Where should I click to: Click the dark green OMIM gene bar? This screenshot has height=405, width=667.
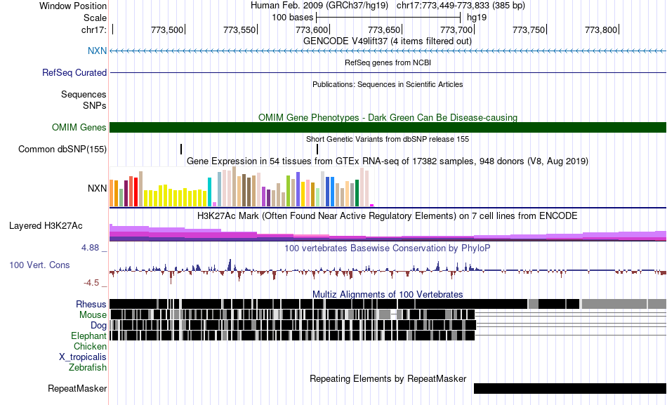(388, 127)
